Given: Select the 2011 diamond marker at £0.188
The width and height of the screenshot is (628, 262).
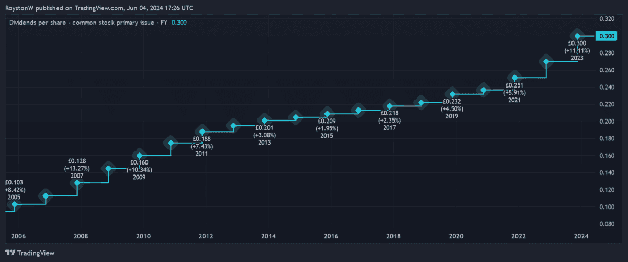Looking at the screenshot, I should click(x=202, y=132).
